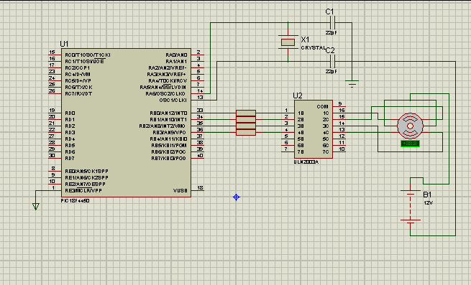Click the X1 reference label
This screenshot has width=471, height=285.
click(305, 39)
